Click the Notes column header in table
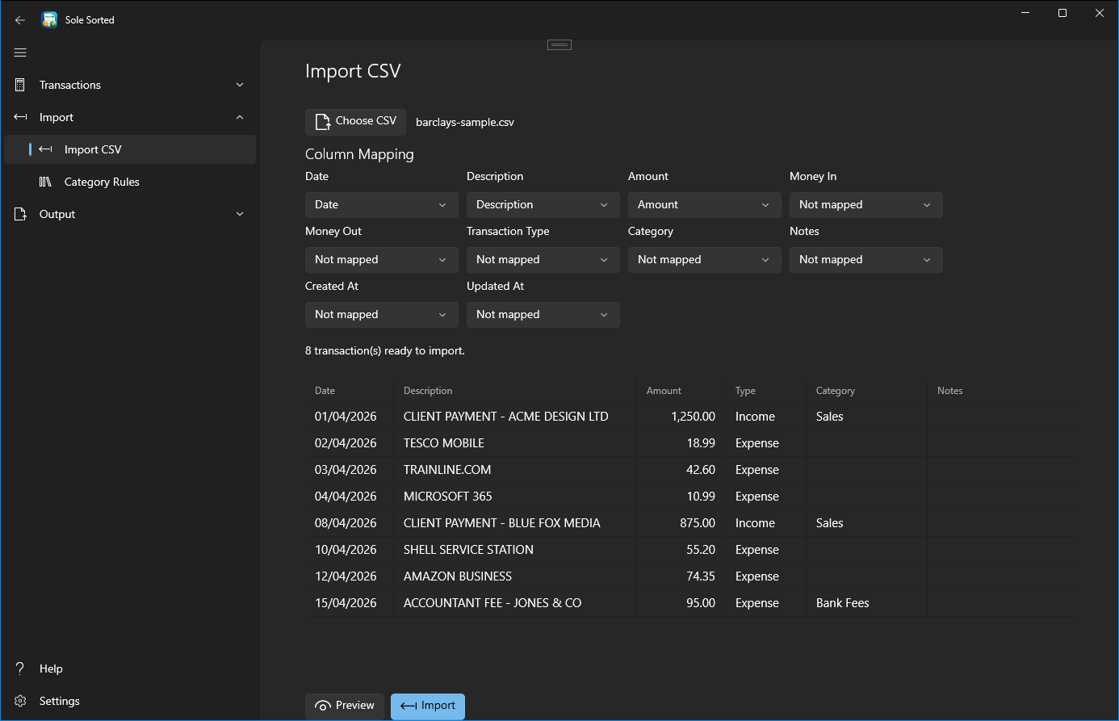Viewport: 1119px width, 721px height. point(1000,391)
